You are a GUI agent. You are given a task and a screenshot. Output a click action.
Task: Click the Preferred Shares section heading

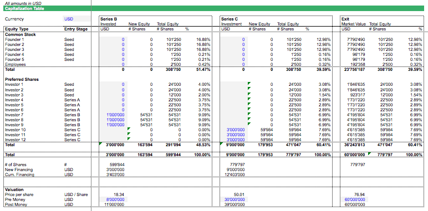[x=22, y=80]
